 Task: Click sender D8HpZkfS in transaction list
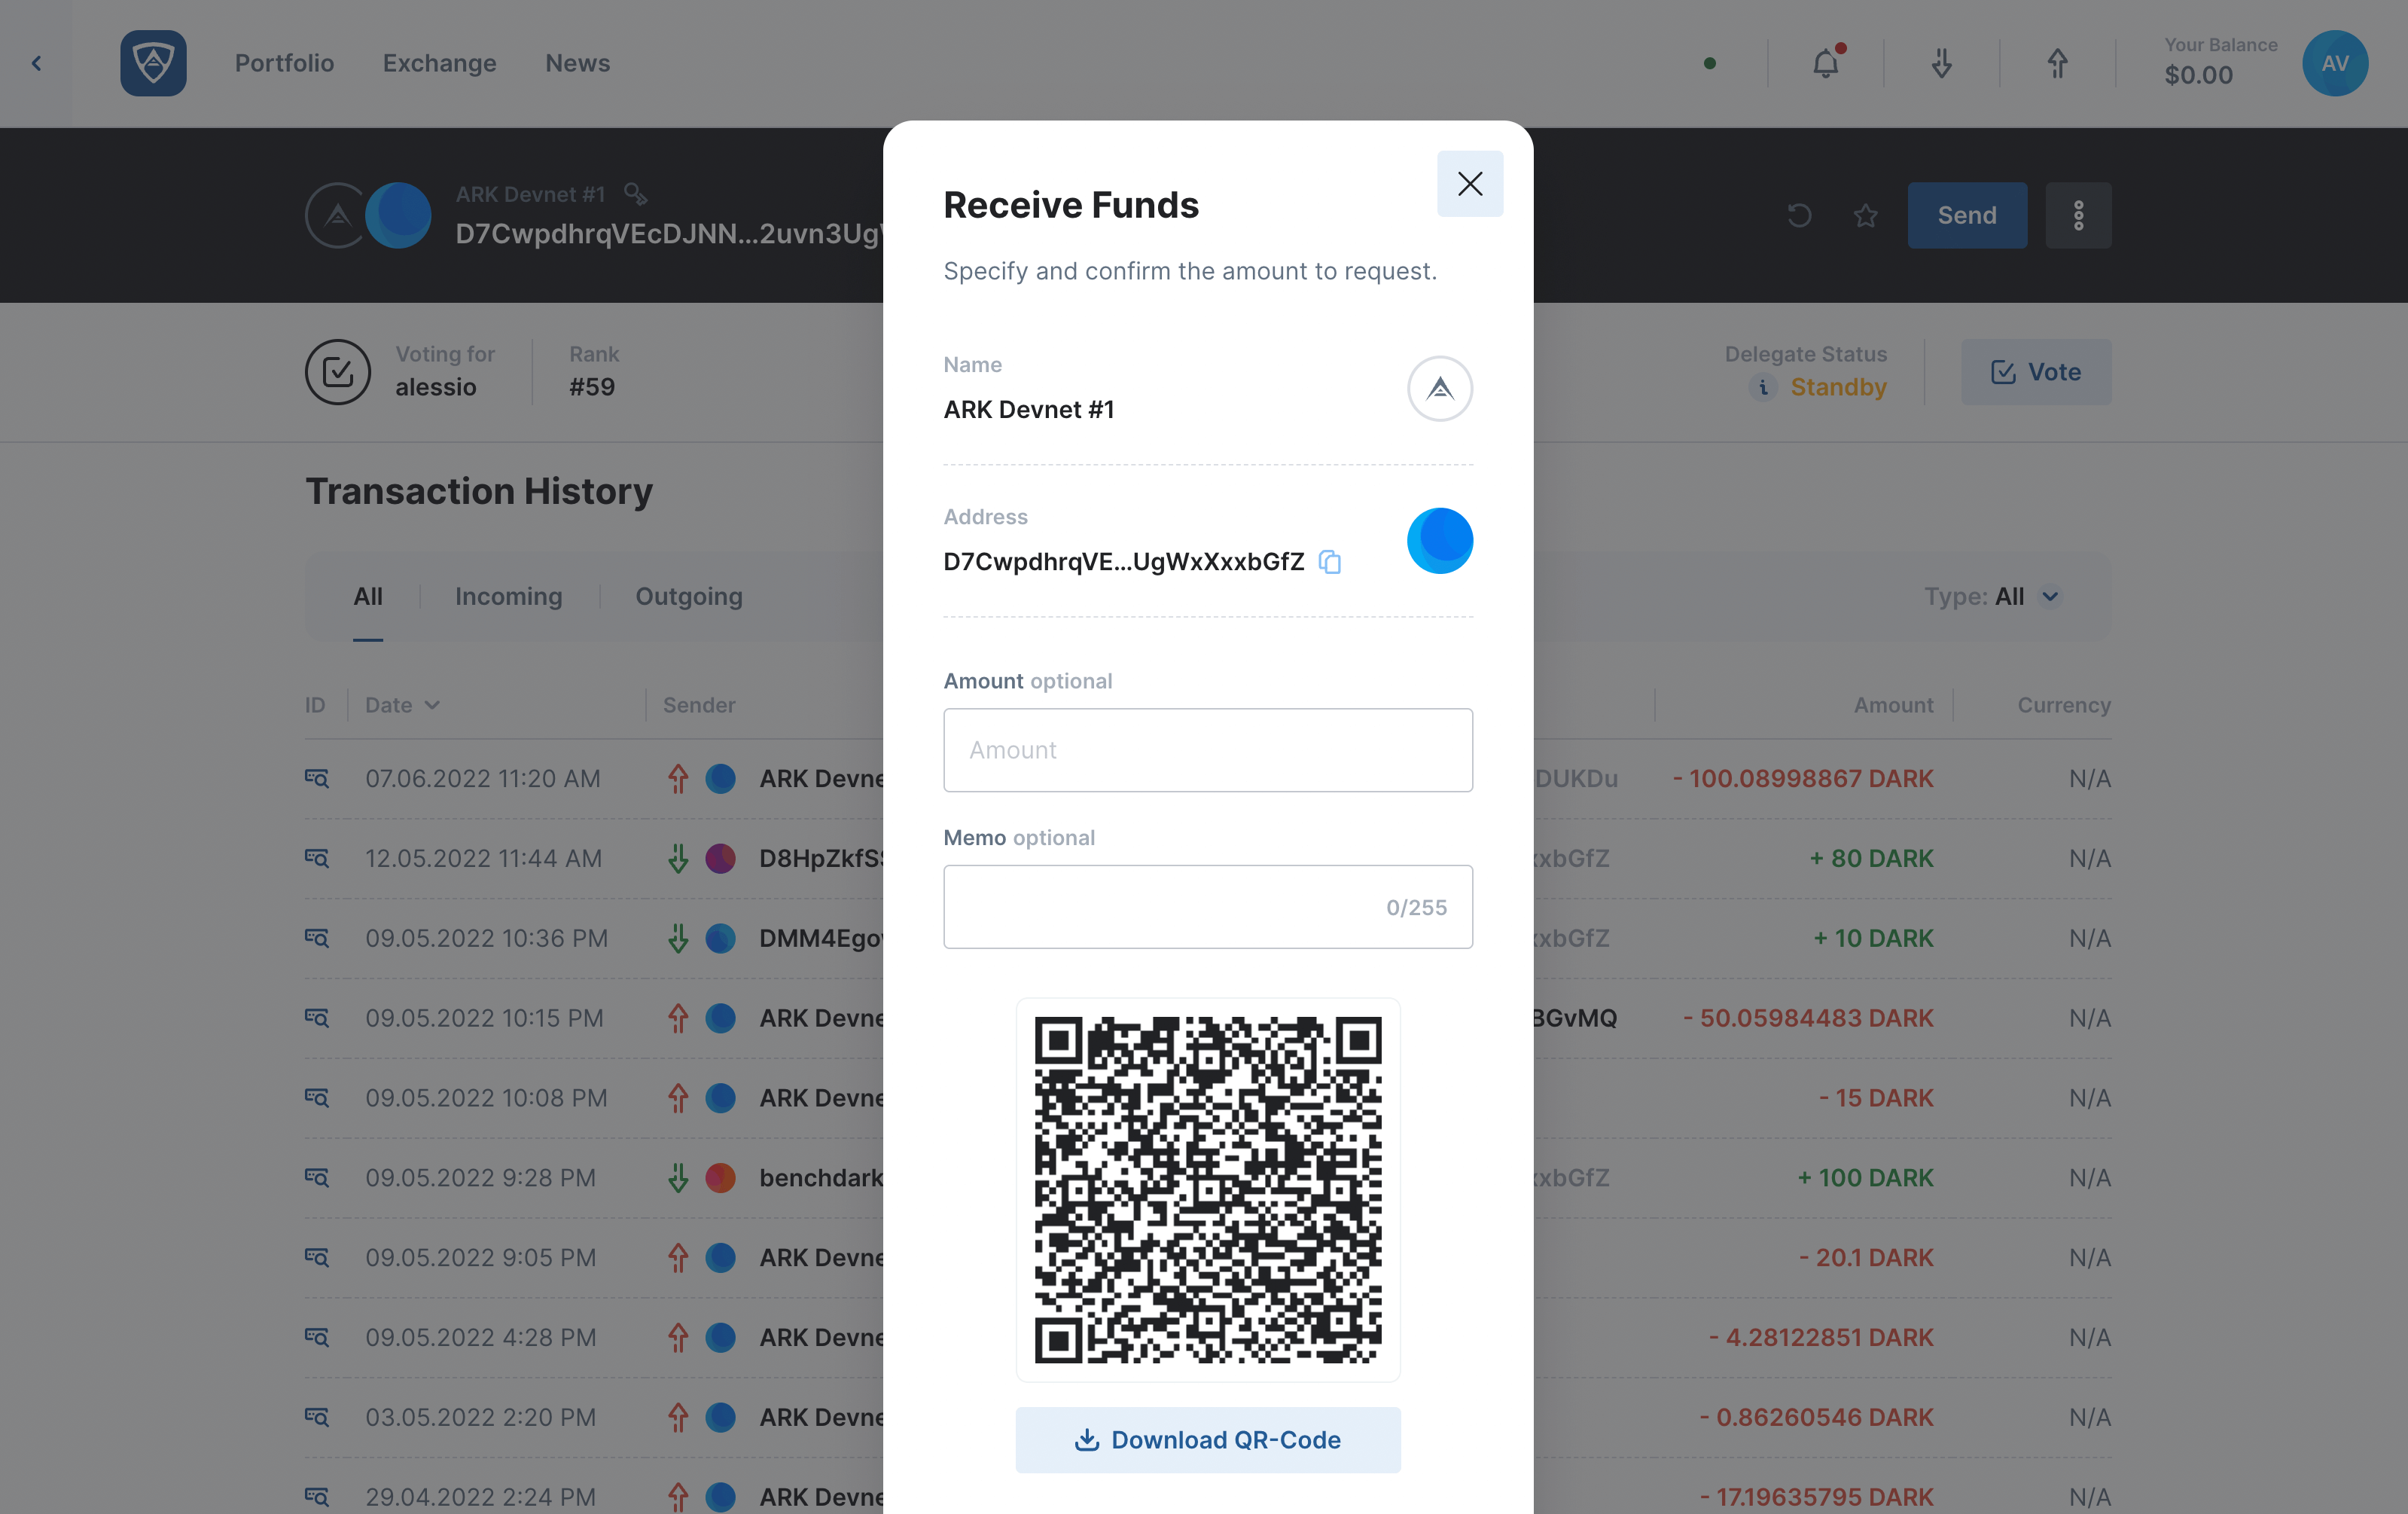pos(820,859)
